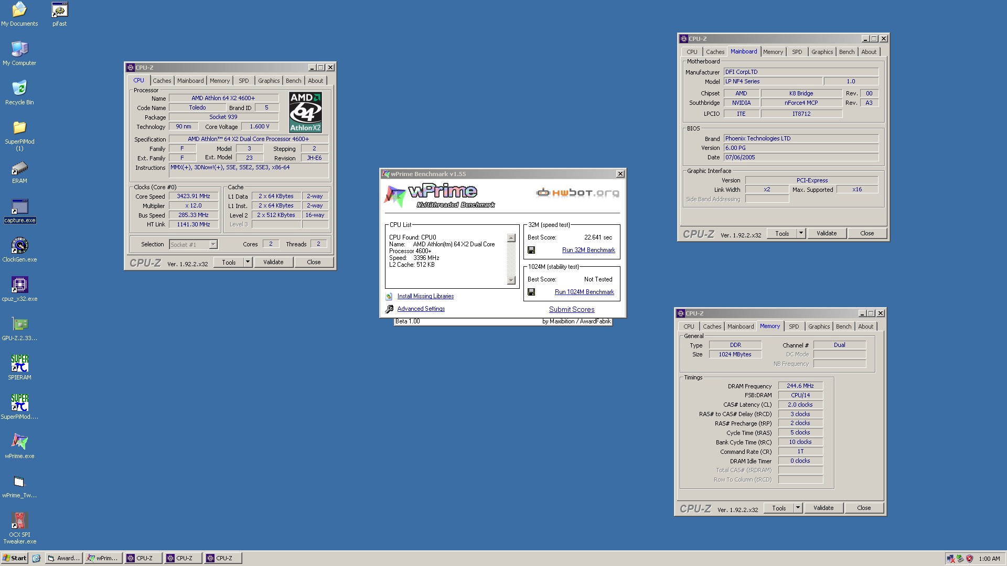Click the quick launch browser icon
Screen dimensions: 1007x566
[36, 558]
